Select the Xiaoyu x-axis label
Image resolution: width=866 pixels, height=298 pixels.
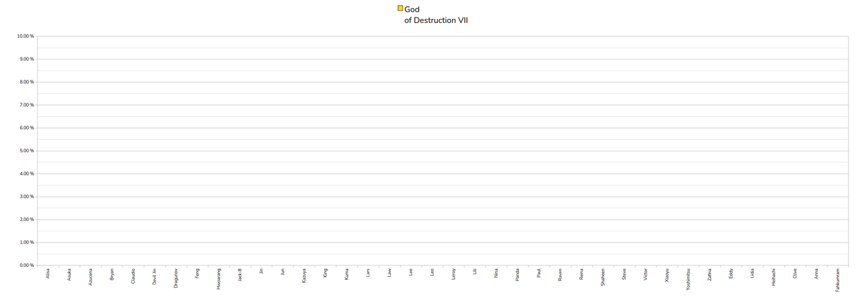(x=666, y=275)
